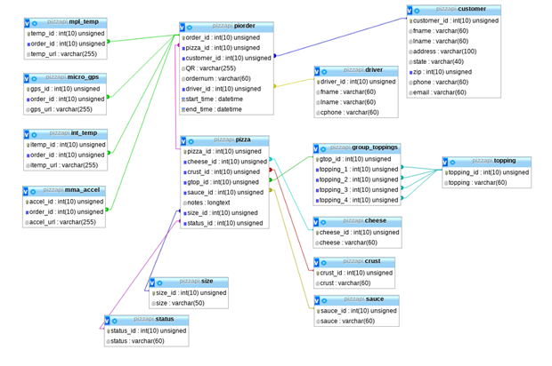Open the gear options icon on sauce table

coord(324,301)
